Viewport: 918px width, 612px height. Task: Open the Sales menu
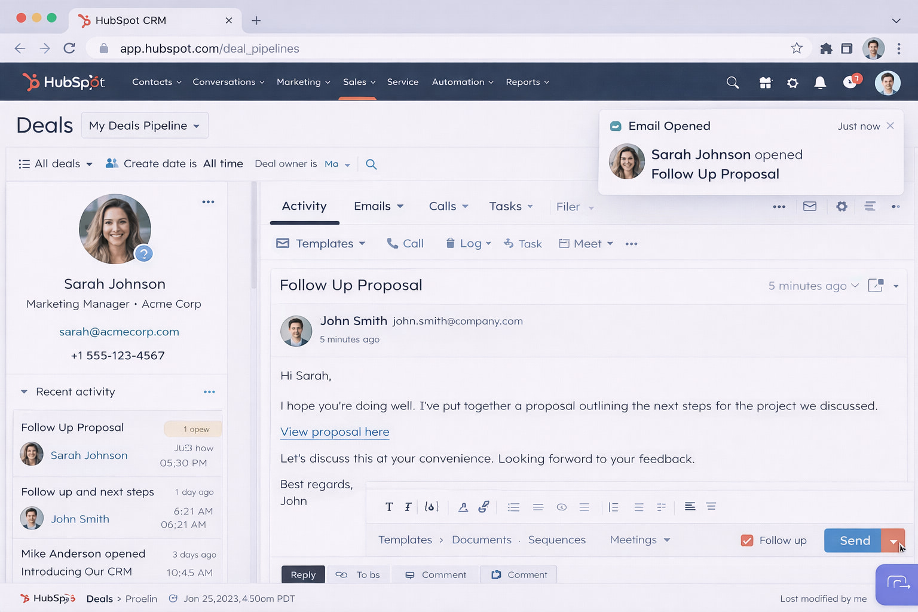[x=359, y=82]
